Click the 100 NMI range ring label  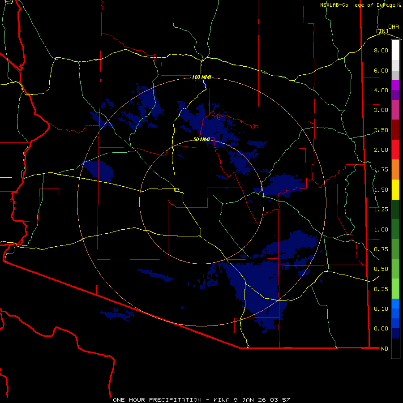point(201,77)
